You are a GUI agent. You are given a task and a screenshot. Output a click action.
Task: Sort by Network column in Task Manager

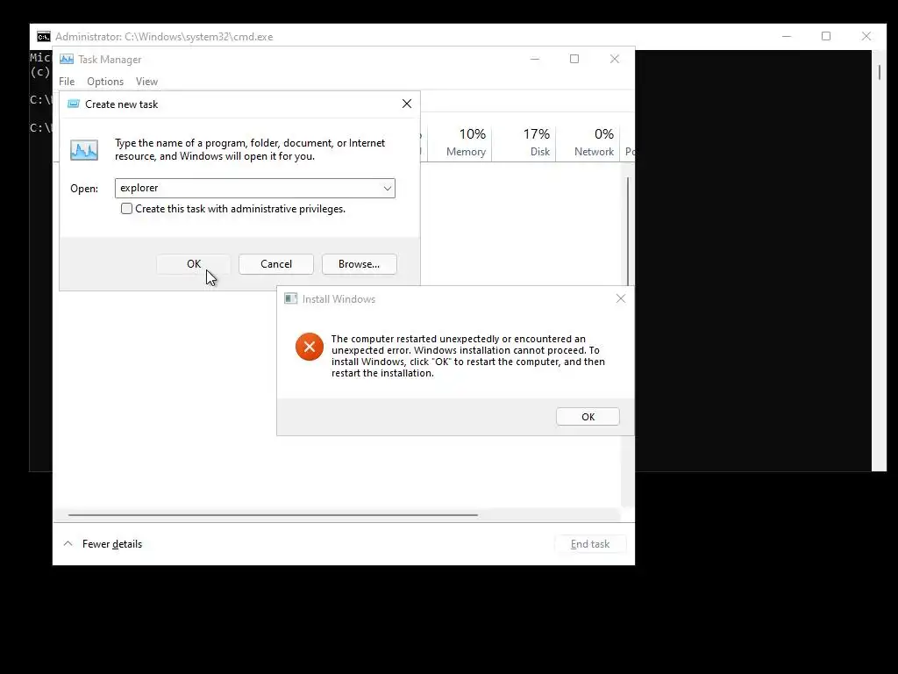(588, 143)
